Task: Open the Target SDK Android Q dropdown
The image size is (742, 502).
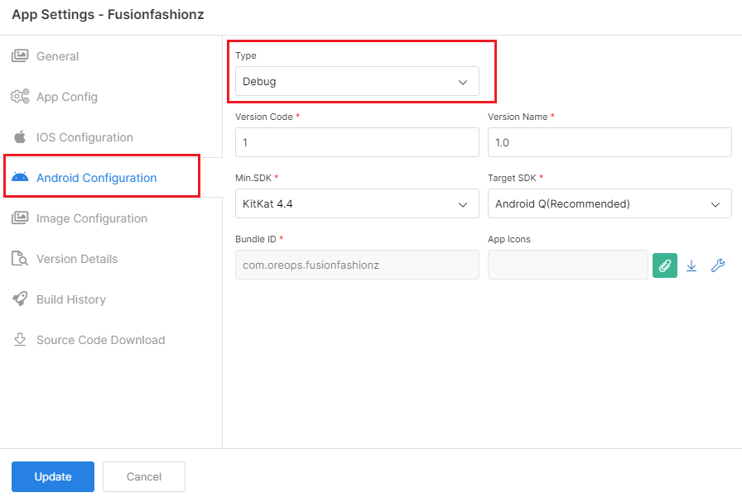Action: pos(609,203)
